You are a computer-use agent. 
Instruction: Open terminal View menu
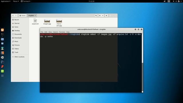point(50,32)
